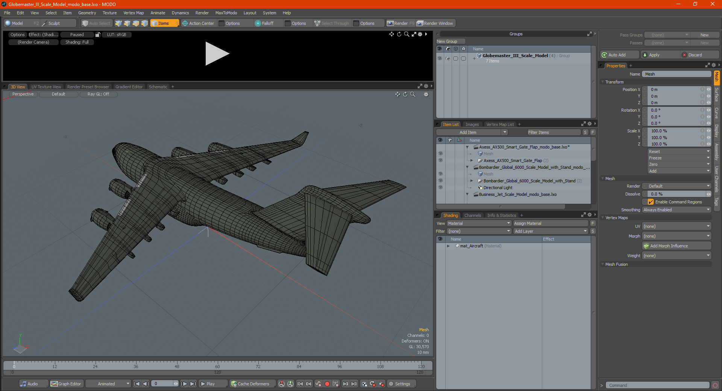
Task: Step to previous frame
Action: click(146, 384)
